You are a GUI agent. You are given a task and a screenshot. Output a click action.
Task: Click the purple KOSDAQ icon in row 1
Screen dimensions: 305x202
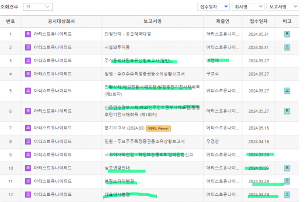coord(28,34)
